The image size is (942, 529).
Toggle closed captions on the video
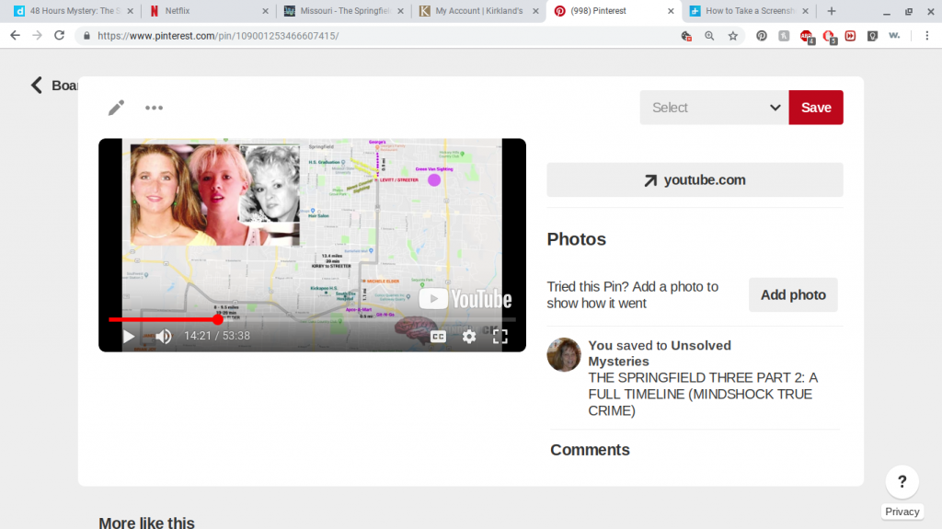click(x=439, y=337)
